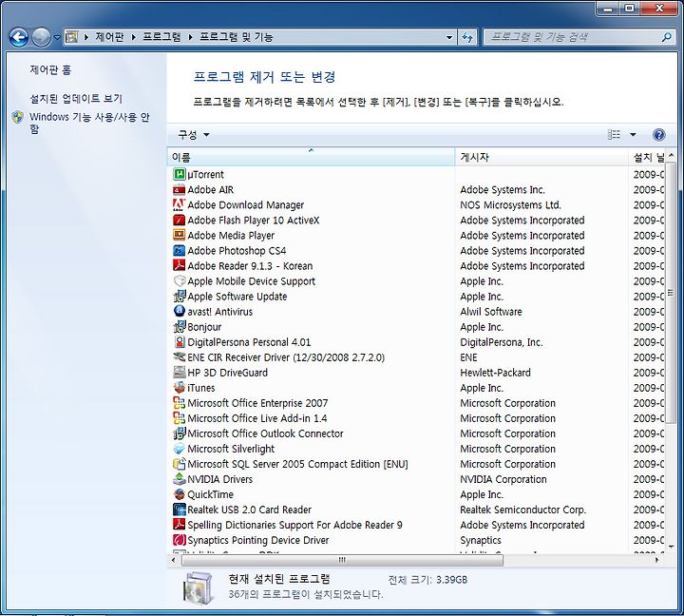
Task: Click the iTunes program icon
Action: pos(180,388)
